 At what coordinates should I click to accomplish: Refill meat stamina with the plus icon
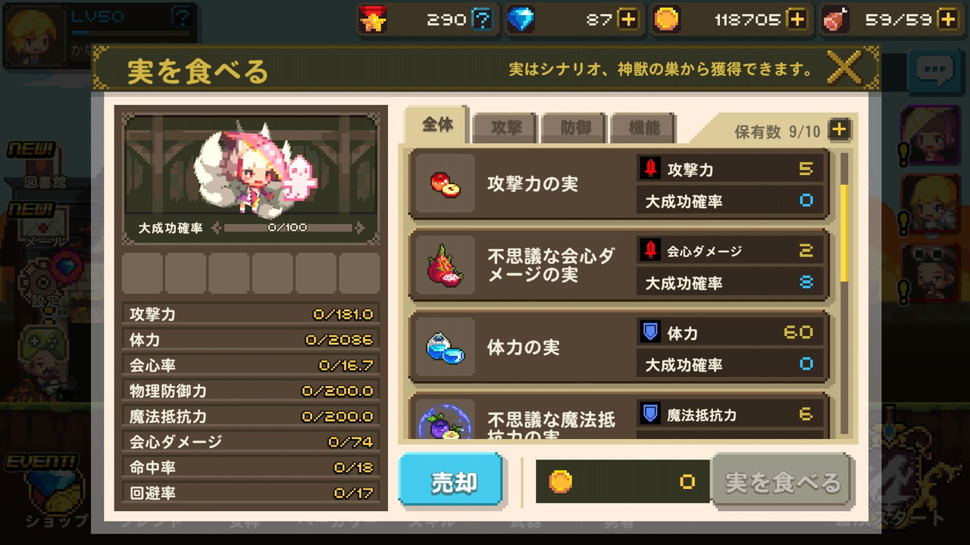click(947, 20)
